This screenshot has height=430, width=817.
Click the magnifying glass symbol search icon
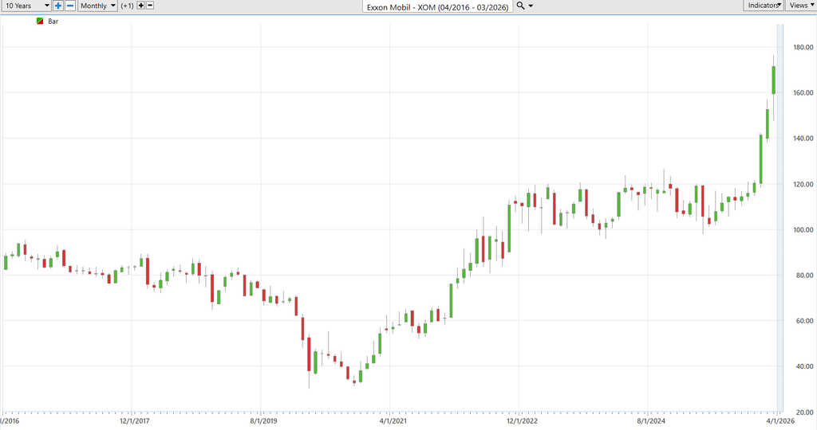click(x=520, y=6)
